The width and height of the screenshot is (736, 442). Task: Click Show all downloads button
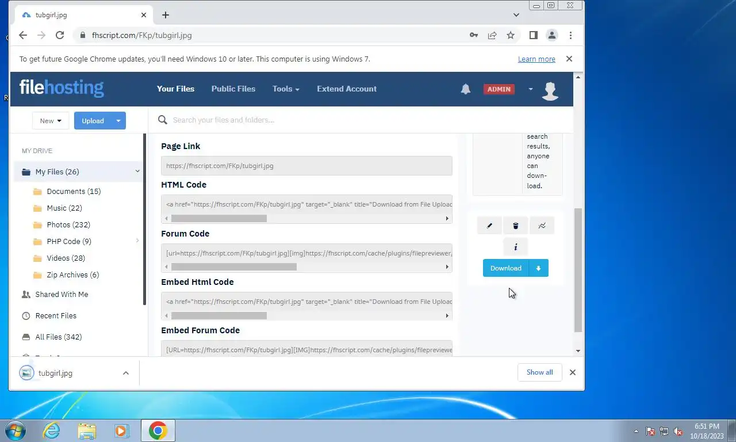[x=539, y=372]
